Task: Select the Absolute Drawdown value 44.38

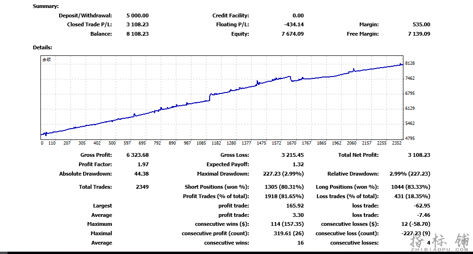Action: tap(142, 174)
